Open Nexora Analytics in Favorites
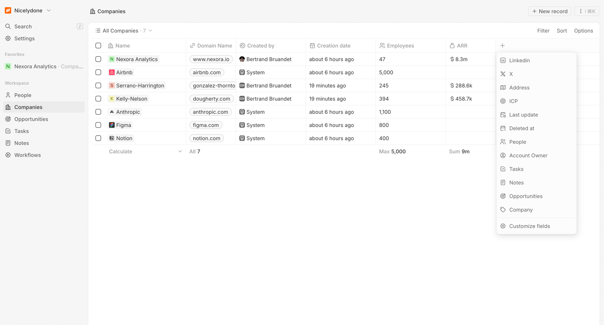Image resolution: width=604 pixels, height=325 pixels. (x=44, y=66)
